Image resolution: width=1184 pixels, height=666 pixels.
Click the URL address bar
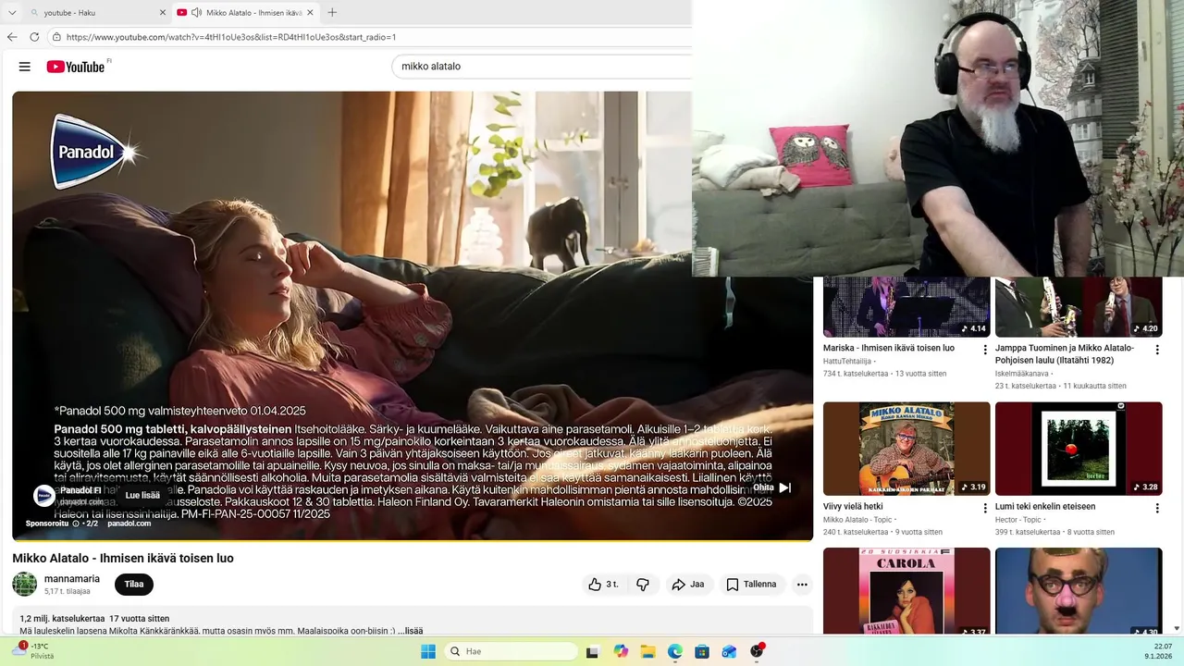[370, 37]
